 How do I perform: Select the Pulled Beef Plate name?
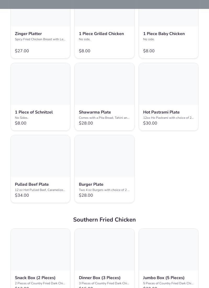(32, 184)
